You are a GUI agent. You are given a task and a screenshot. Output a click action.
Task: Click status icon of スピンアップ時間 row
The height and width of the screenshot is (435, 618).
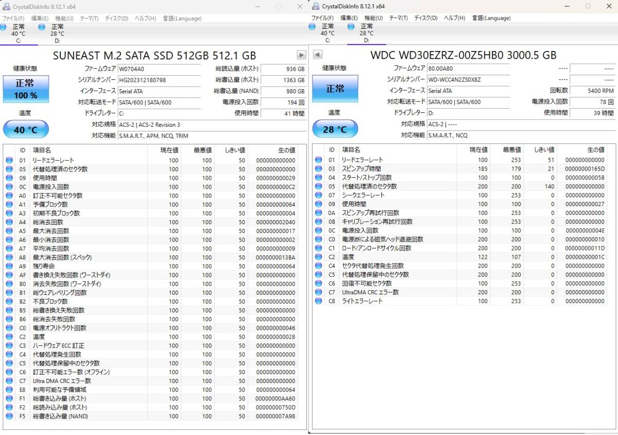pos(318,169)
